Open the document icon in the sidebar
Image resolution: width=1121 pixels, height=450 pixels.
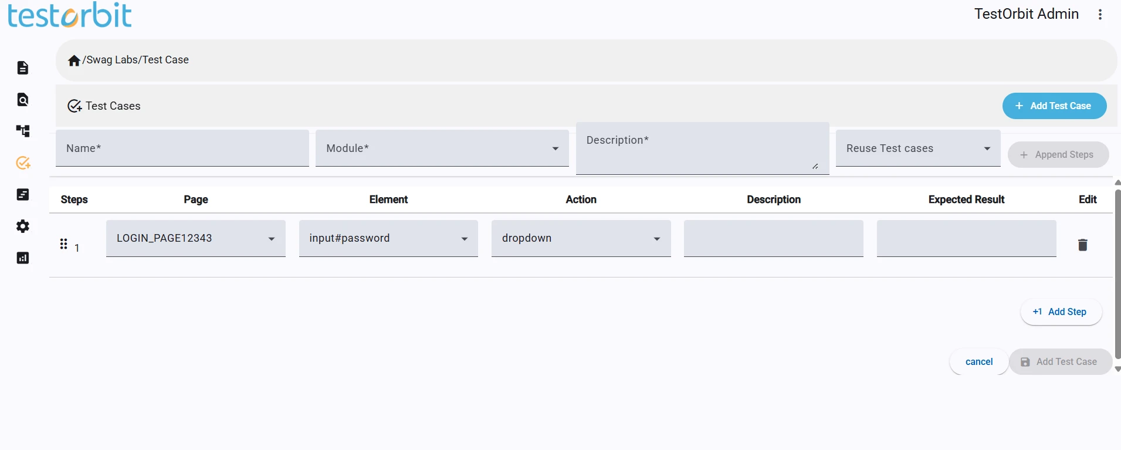pyautogui.click(x=23, y=68)
